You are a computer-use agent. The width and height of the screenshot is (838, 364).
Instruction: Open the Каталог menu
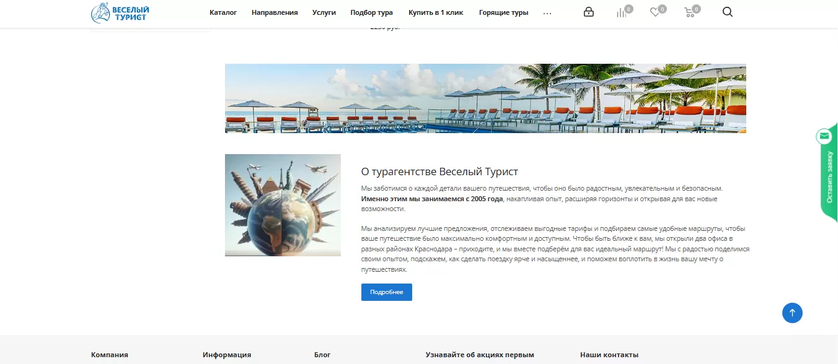point(223,12)
